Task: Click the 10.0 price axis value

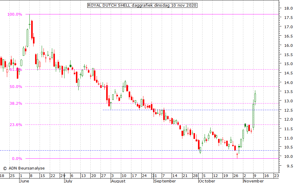Action: (x=288, y=156)
